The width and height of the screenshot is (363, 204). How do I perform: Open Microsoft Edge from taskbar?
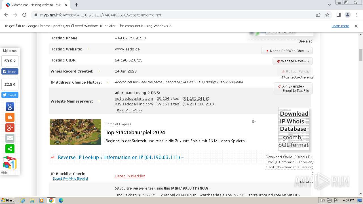tap(61, 200)
